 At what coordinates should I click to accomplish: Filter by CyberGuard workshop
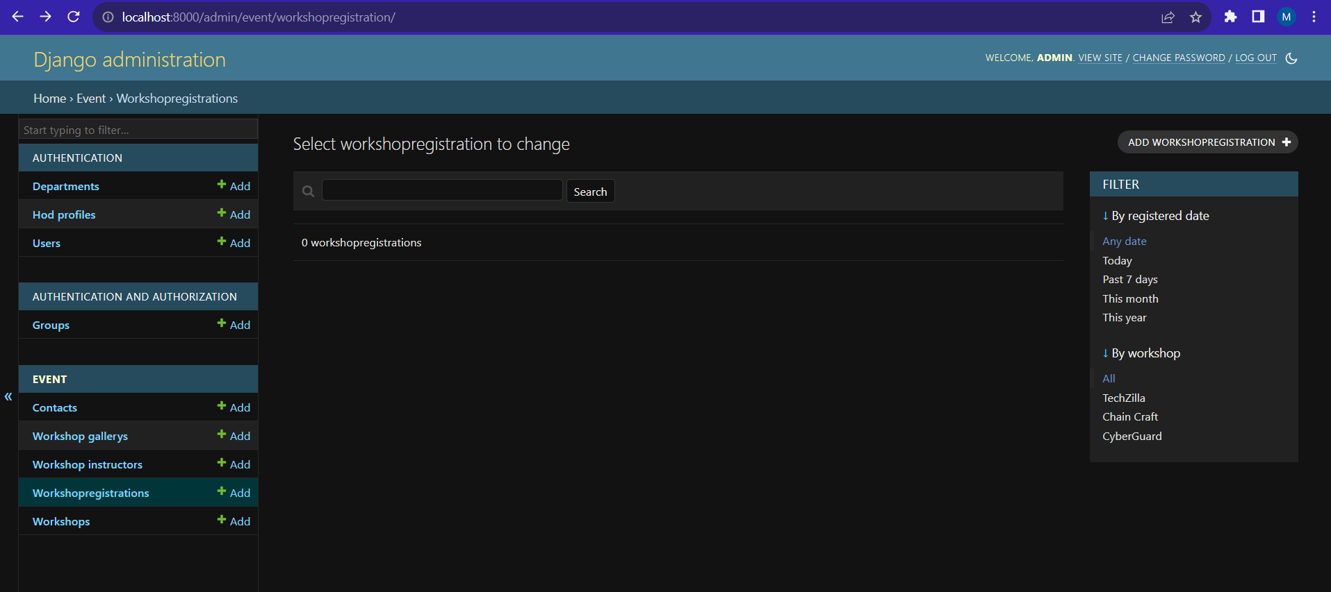point(1132,437)
